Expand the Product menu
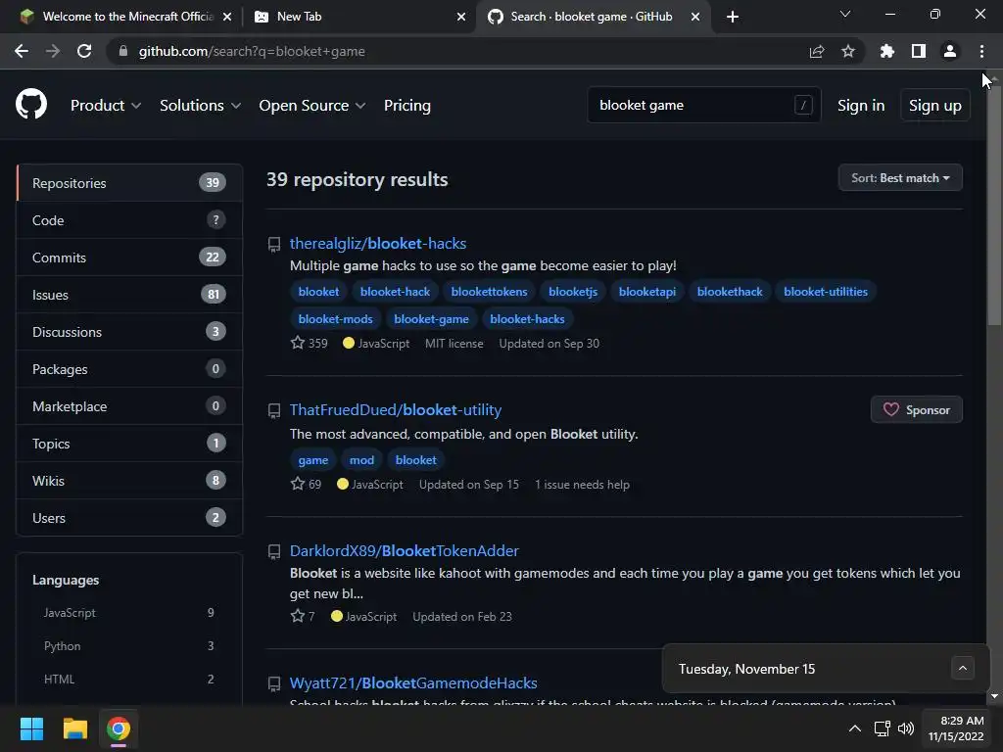1003x752 pixels. pyautogui.click(x=106, y=106)
